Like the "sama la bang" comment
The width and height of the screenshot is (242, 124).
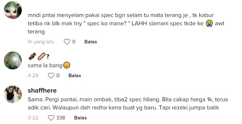pos(51,76)
